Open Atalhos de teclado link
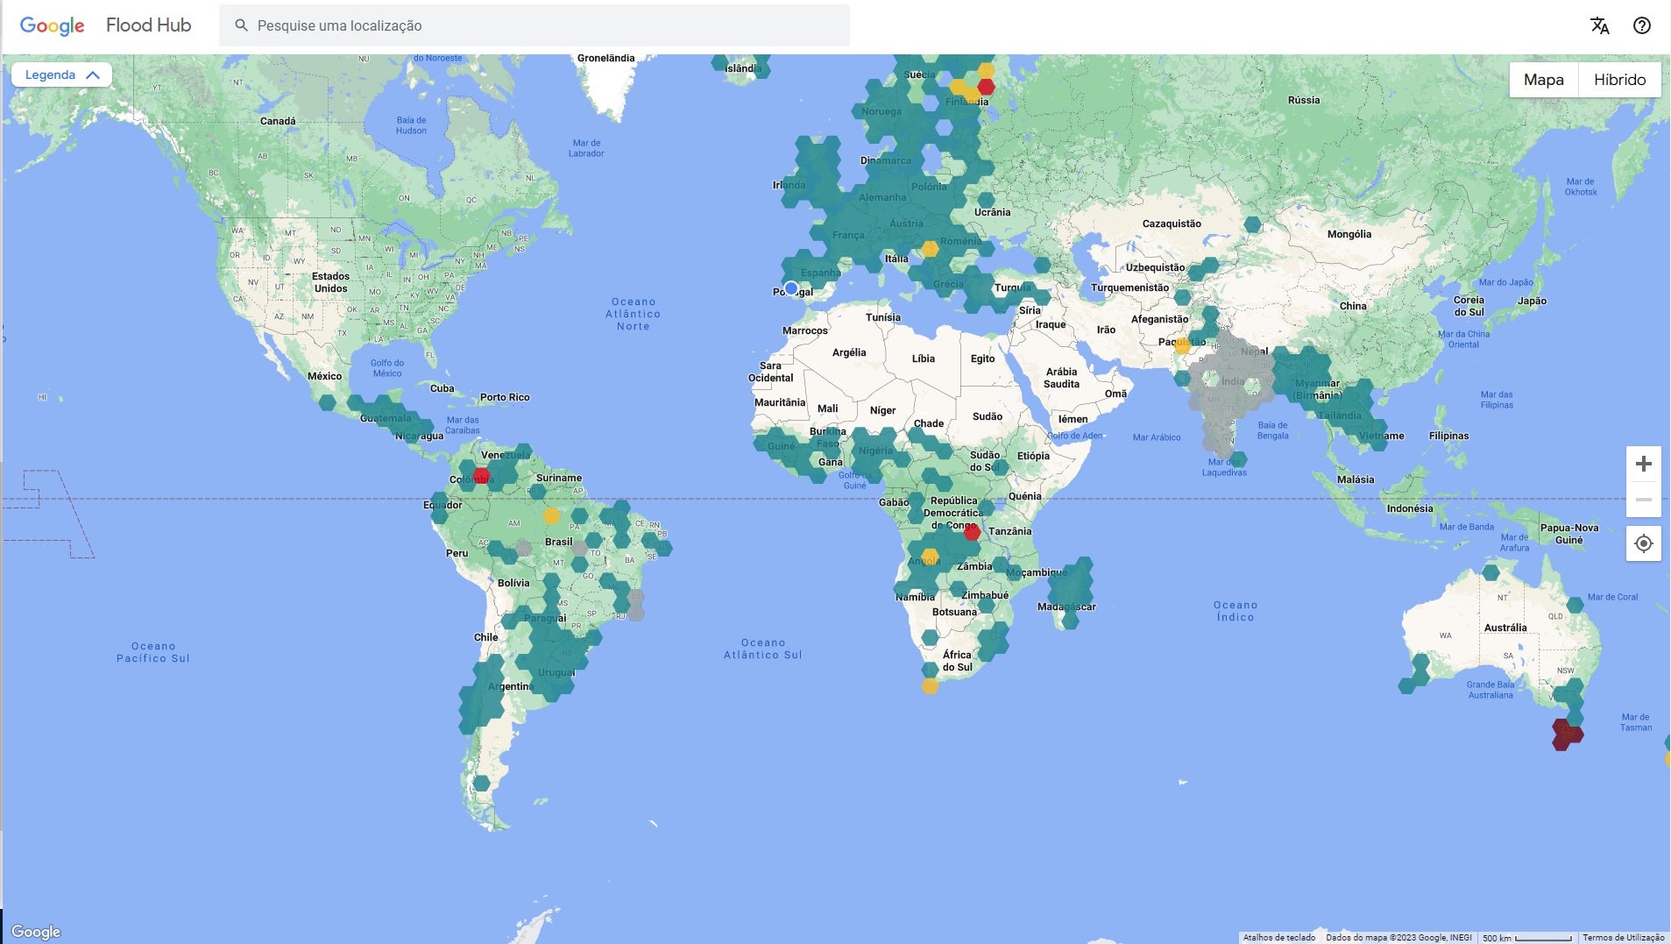 click(x=1278, y=937)
